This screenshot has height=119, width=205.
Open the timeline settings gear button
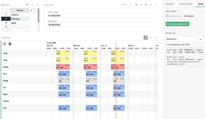coord(10,44)
